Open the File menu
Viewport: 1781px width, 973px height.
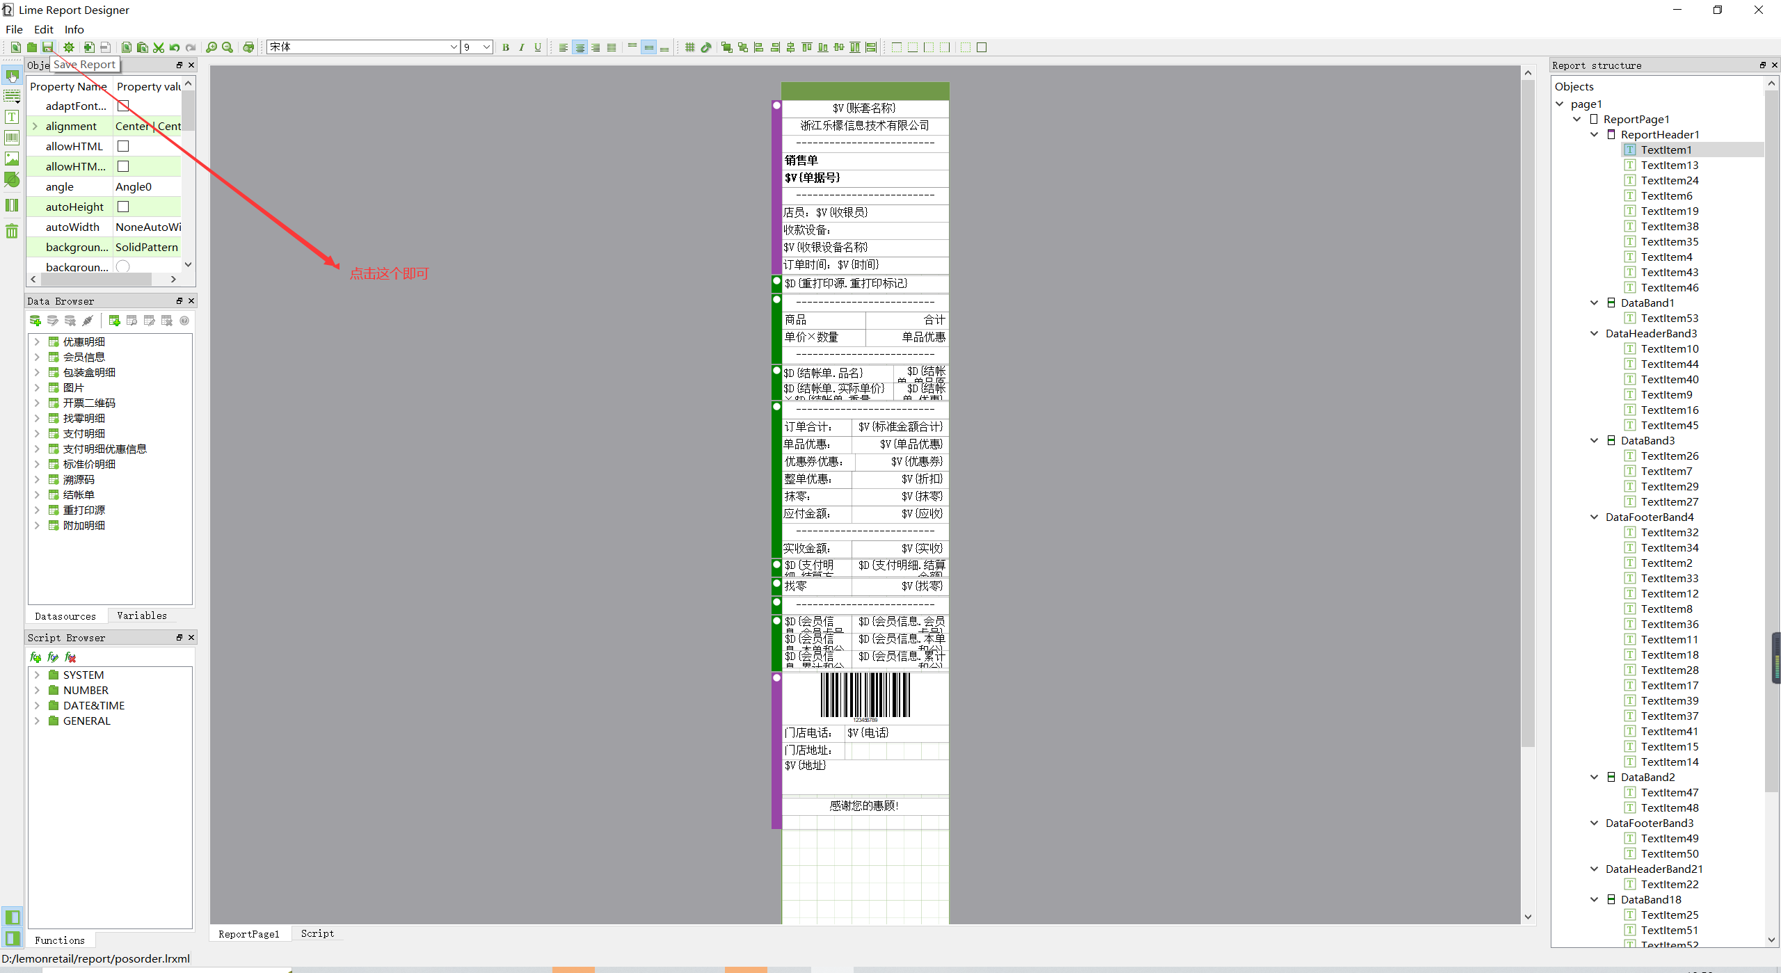pyautogui.click(x=14, y=29)
